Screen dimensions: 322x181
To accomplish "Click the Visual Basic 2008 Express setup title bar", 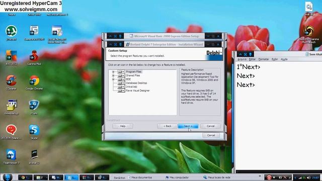I will tap(165, 36).
